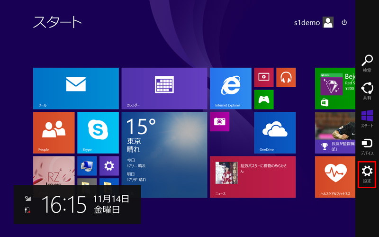Click the power button icon

[x=344, y=22]
